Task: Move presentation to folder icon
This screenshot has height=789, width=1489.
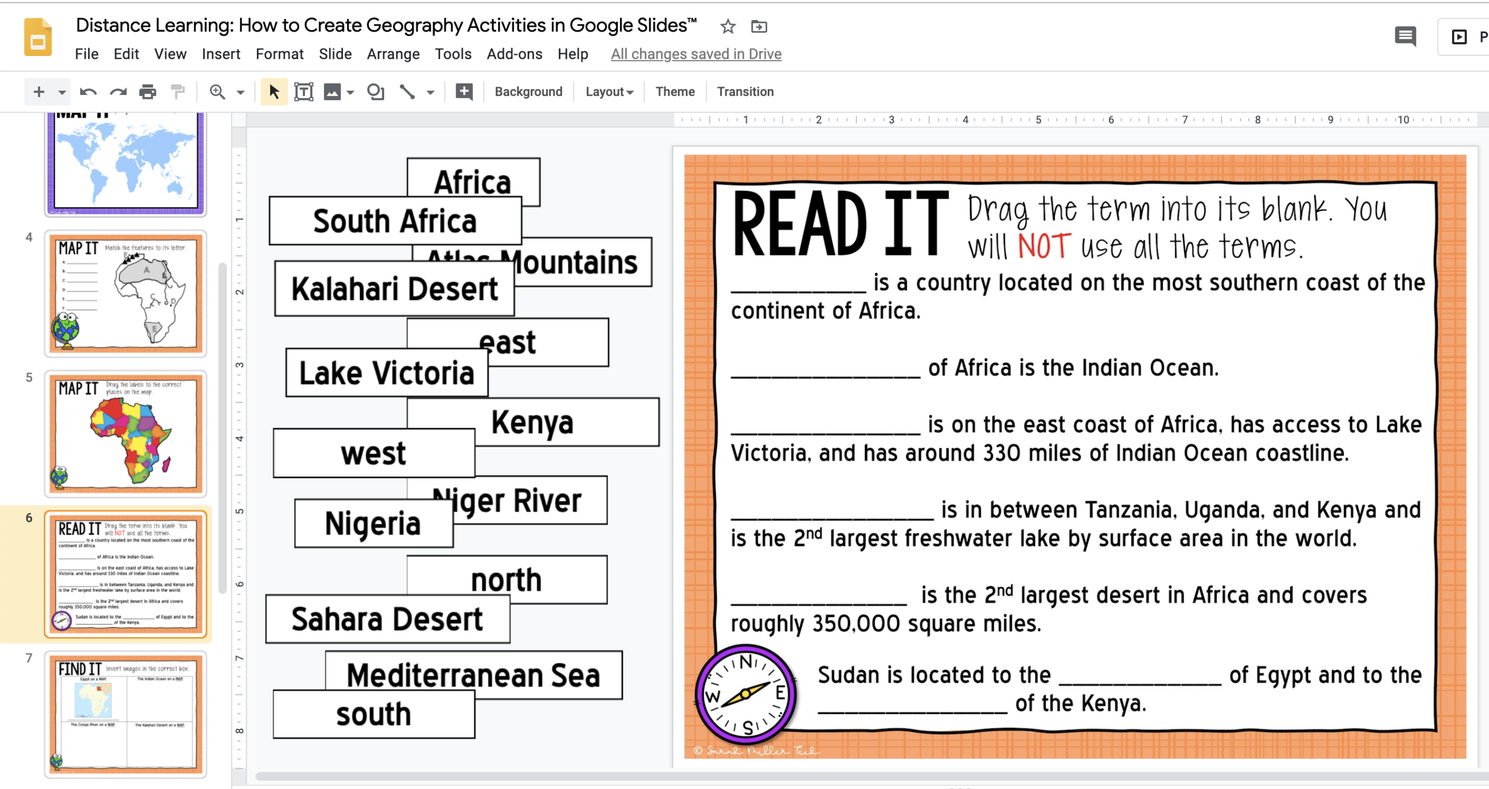Action: tap(759, 26)
